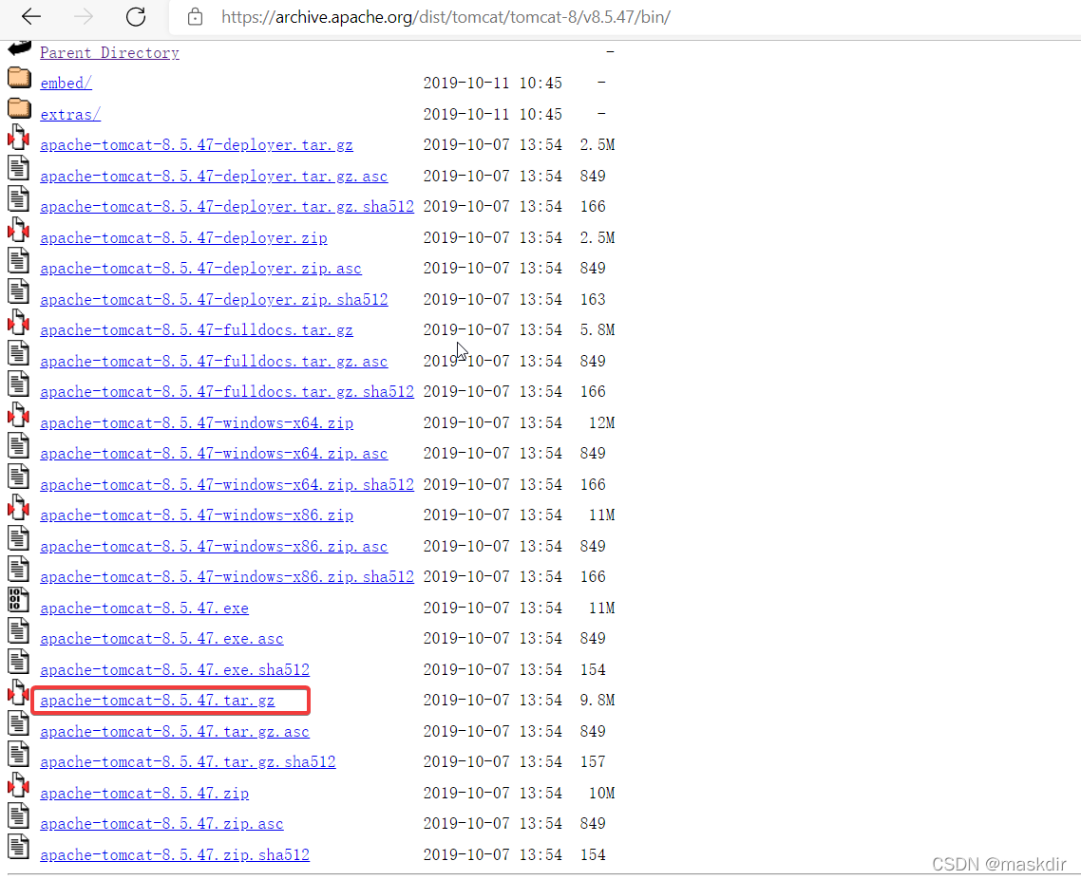
Task: Click the archive icon beside apache-tomcat-8.5.47.zip
Action: (19, 786)
